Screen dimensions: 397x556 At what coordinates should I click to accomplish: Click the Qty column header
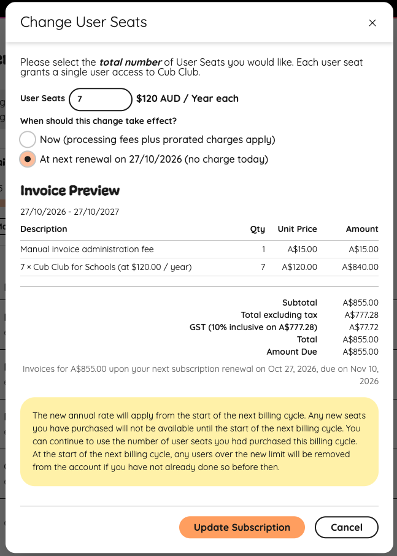coord(258,229)
